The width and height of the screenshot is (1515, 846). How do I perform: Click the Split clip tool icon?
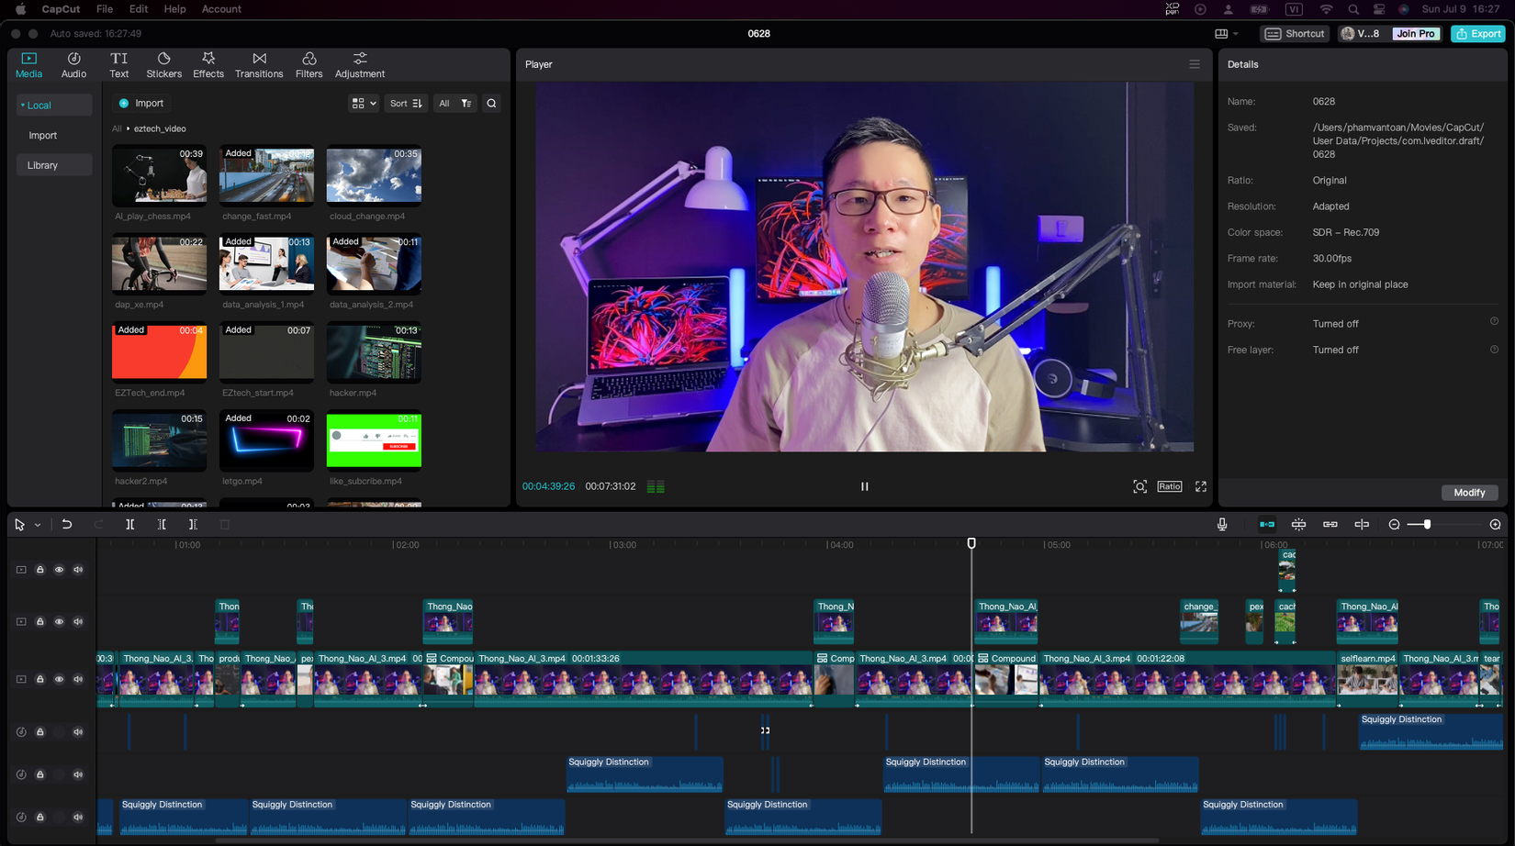coord(130,525)
